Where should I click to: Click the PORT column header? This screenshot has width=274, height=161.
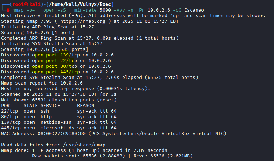click(x=7, y=105)
